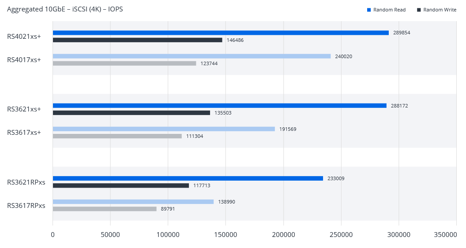Select the RS3621xs+ Random Read bar
This screenshot has height=248, width=466.
pyautogui.click(x=220, y=106)
